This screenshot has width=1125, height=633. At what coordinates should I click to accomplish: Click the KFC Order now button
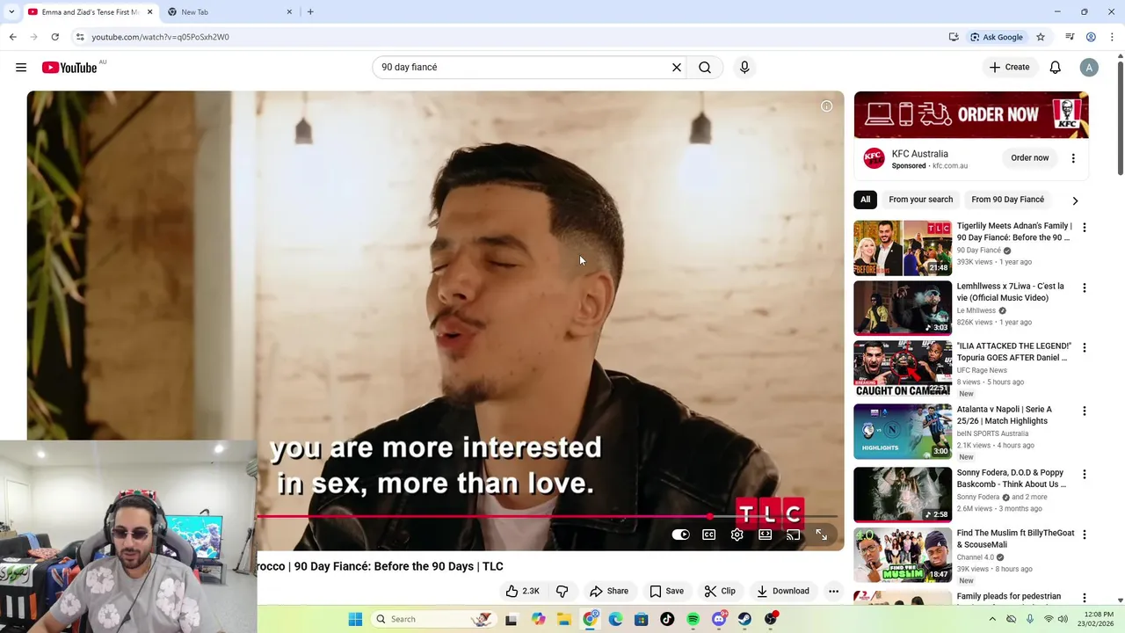click(x=1029, y=158)
